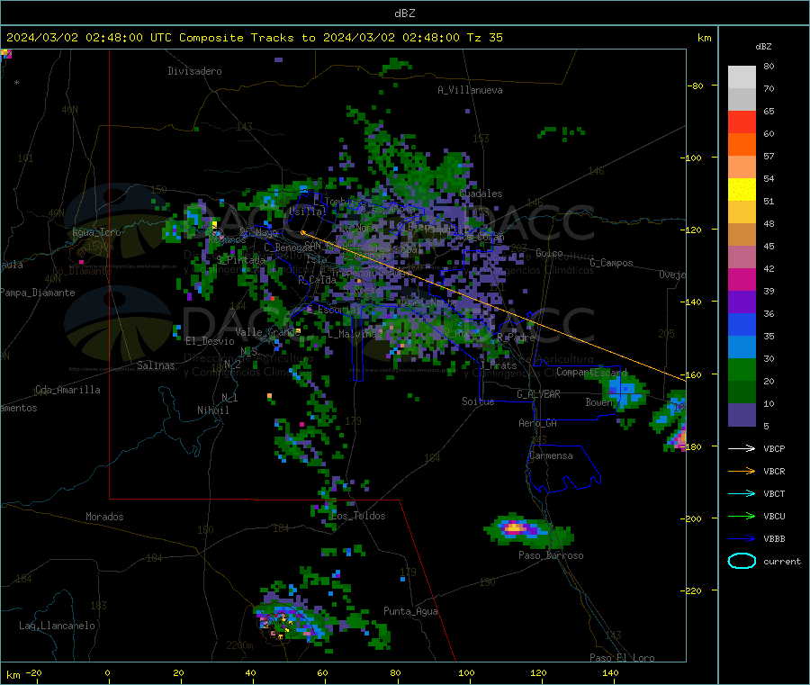Click the green 20 dBZ color band
The height and width of the screenshot is (685, 810).
pyautogui.click(x=742, y=369)
